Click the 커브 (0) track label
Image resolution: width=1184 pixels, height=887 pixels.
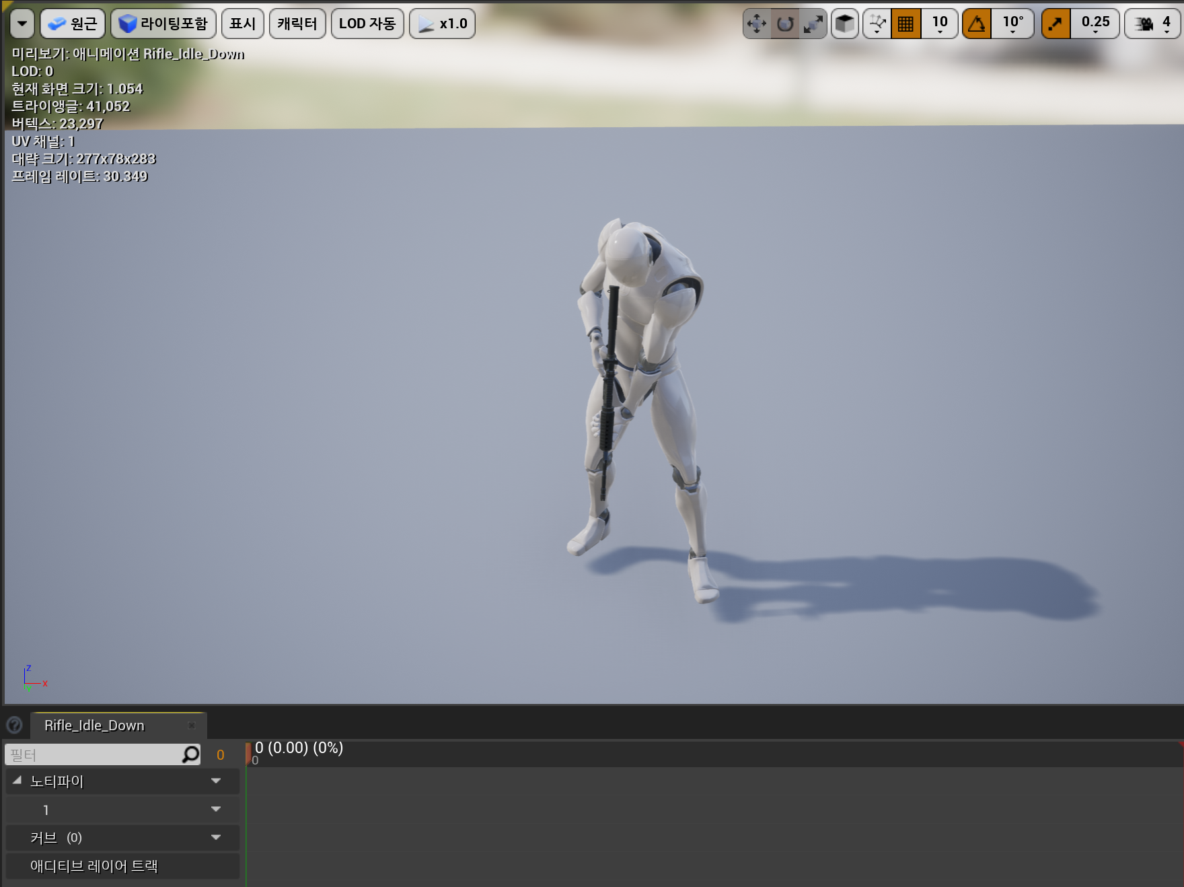[56, 838]
